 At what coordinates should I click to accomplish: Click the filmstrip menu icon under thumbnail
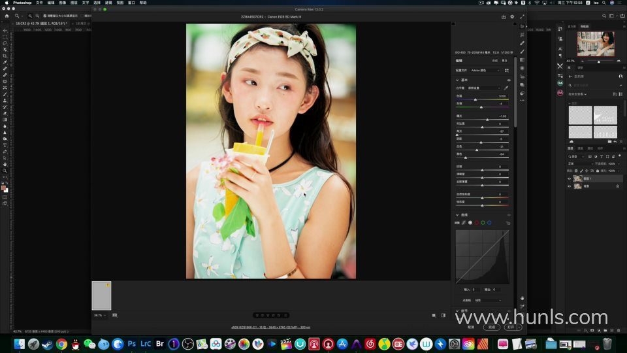pos(115,315)
